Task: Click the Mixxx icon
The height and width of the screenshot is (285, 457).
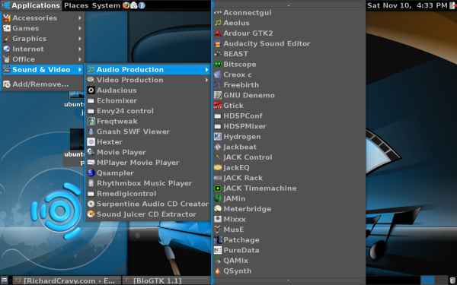Action: click(218, 220)
